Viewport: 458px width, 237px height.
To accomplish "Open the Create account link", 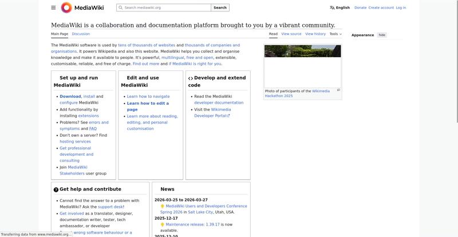I will click(381, 8).
